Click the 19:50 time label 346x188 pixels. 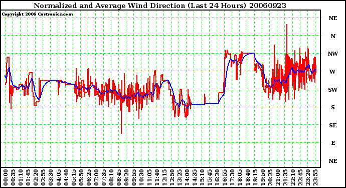pyautogui.click(x=262, y=177)
